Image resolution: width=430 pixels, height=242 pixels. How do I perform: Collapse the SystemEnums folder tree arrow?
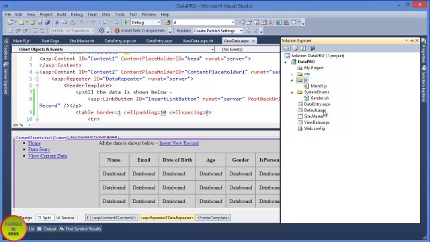tap(292, 92)
